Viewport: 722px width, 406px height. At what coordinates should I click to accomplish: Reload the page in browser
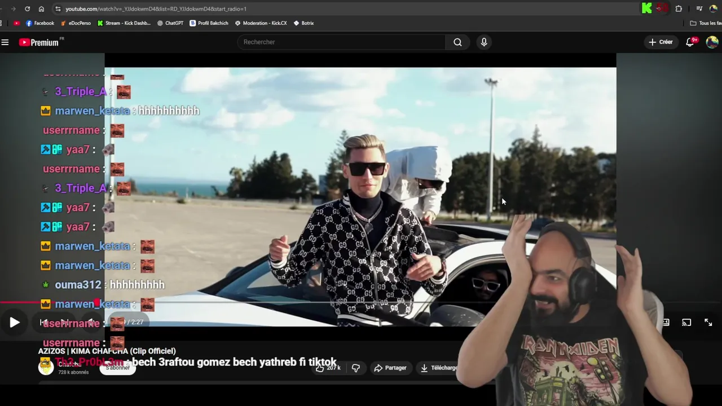coord(27,9)
